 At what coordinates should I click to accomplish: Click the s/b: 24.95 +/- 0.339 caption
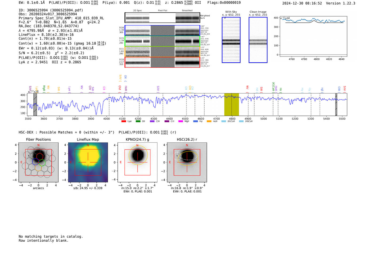tap(88, 188)
